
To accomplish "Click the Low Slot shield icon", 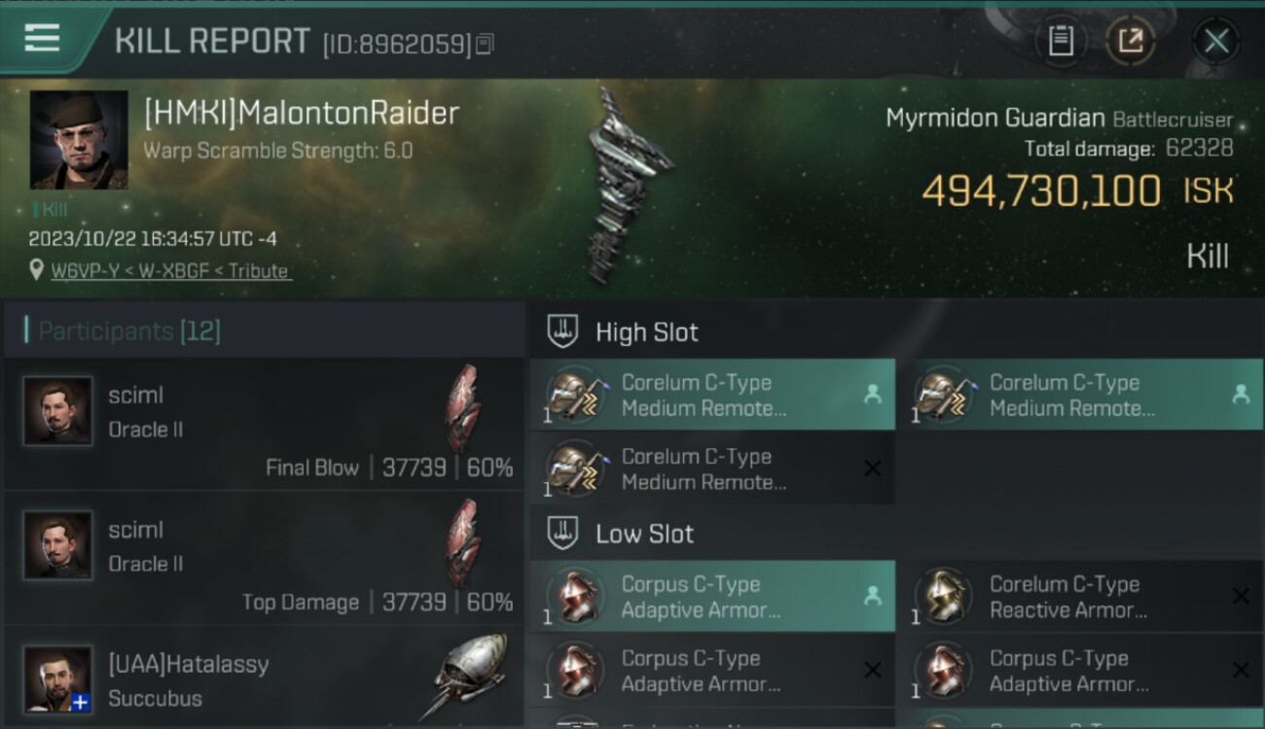I will pyautogui.click(x=562, y=533).
